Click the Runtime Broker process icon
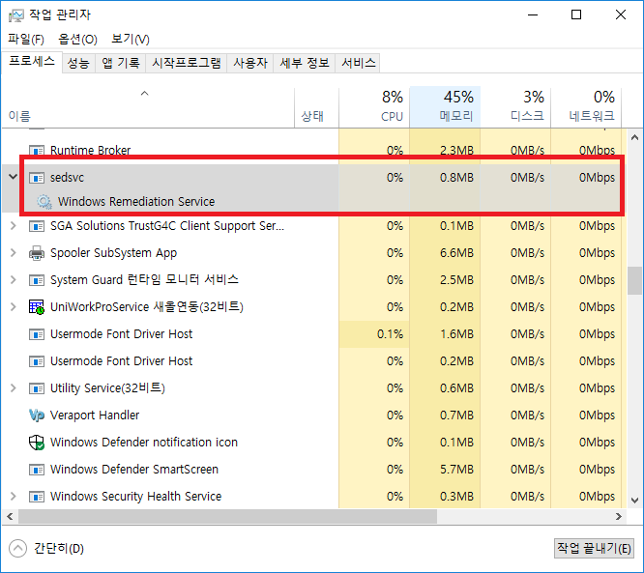Viewport: 644px width, 573px height. click(x=37, y=151)
